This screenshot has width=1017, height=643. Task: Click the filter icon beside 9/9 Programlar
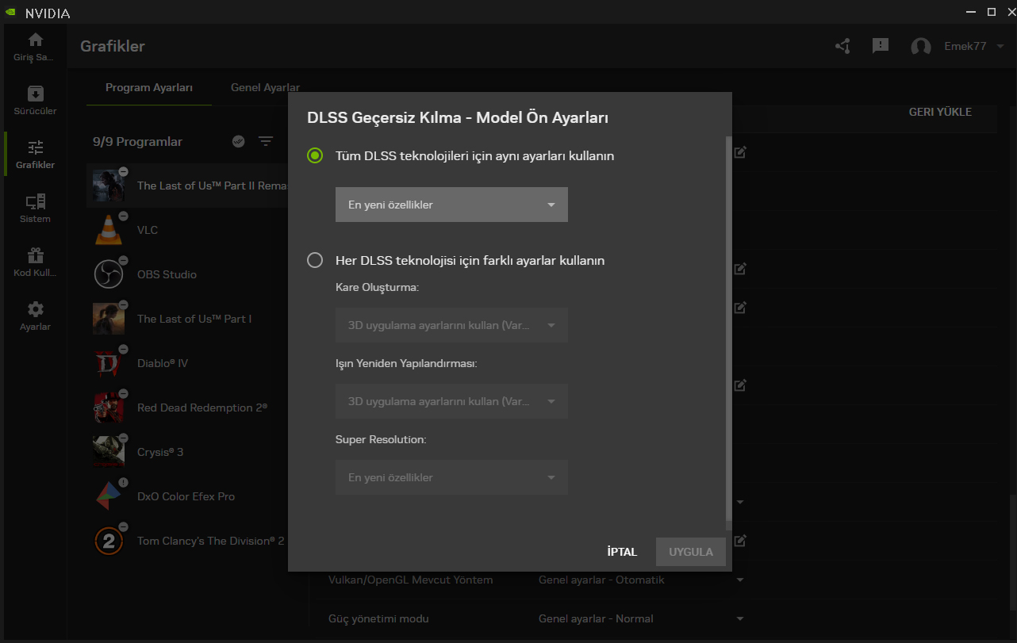pyautogui.click(x=266, y=141)
